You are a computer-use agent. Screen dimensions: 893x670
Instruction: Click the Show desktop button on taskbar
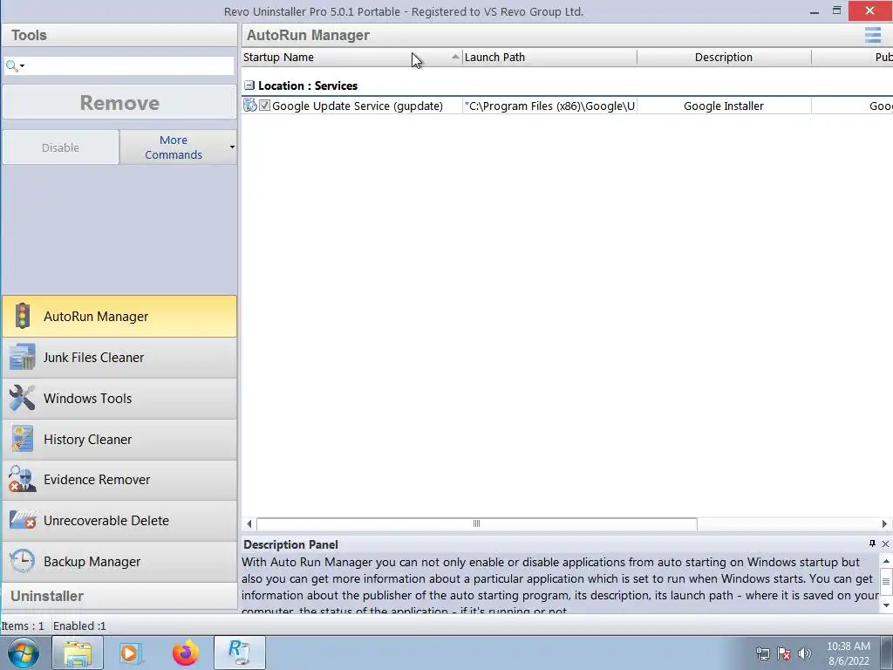(x=887, y=653)
